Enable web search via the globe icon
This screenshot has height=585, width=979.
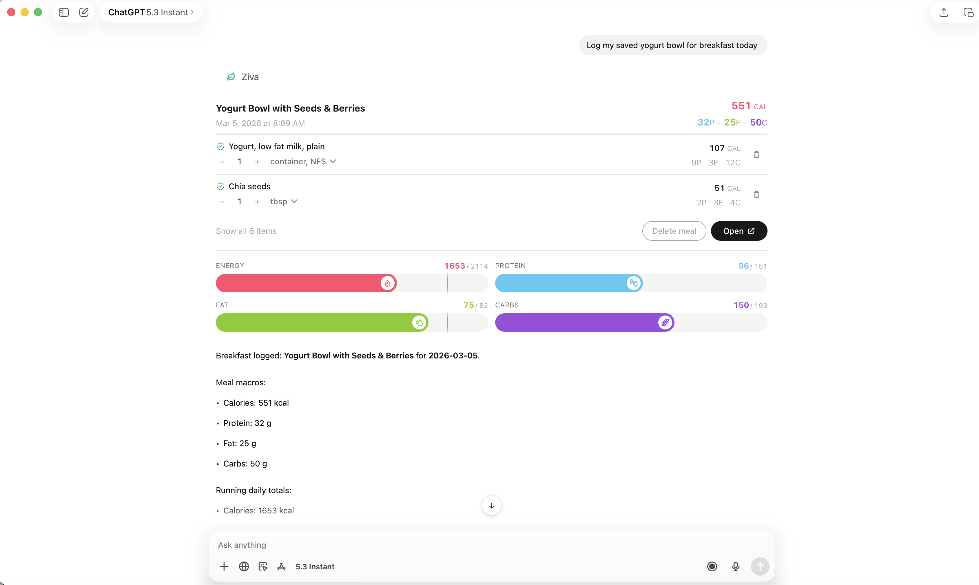pos(244,566)
